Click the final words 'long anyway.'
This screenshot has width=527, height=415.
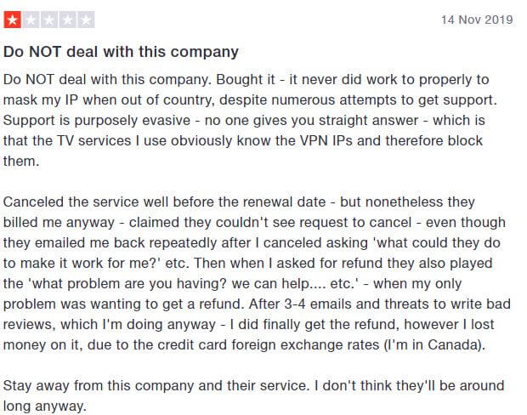(x=45, y=406)
